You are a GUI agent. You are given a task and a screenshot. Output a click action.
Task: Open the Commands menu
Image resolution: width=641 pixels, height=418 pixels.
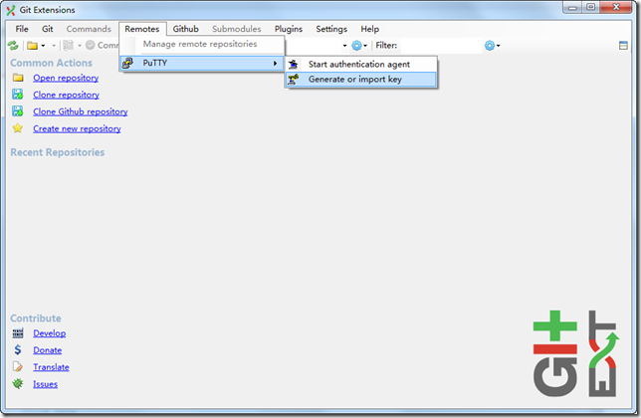[89, 29]
